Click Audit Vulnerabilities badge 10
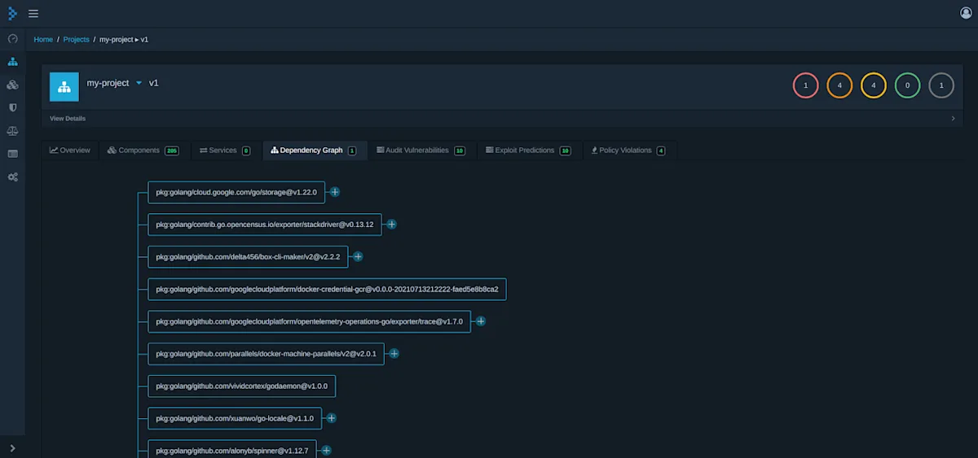Viewport: 978px width, 458px height. point(460,150)
